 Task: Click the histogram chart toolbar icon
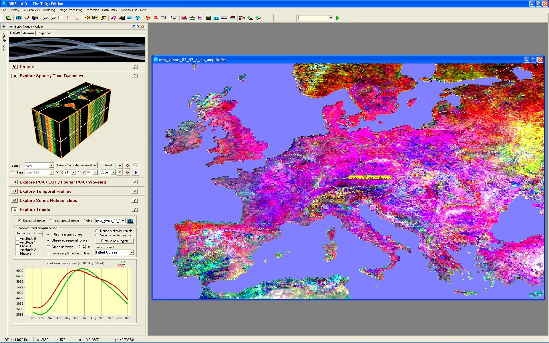point(184,18)
